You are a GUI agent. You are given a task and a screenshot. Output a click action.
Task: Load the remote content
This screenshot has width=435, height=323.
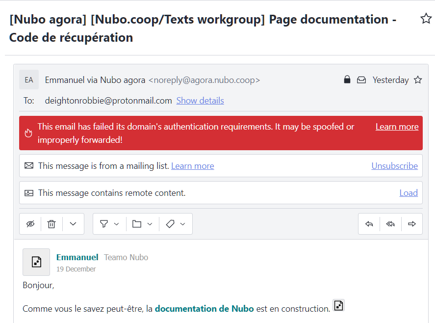pos(409,193)
